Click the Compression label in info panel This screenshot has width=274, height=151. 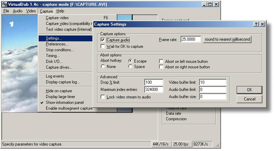[176, 119]
